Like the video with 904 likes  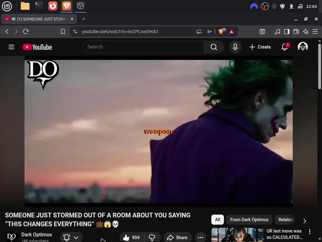131,238
